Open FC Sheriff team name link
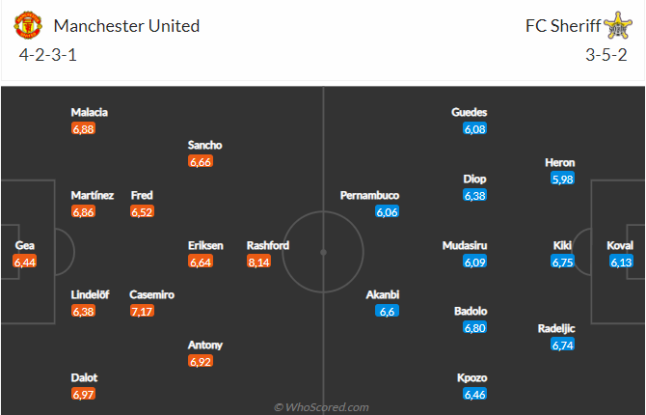The image size is (646, 415). (x=560, y=26)
